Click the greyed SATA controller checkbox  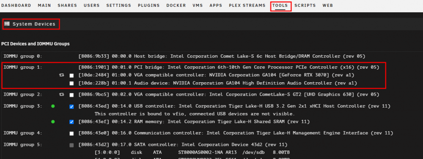coord(71,145)
